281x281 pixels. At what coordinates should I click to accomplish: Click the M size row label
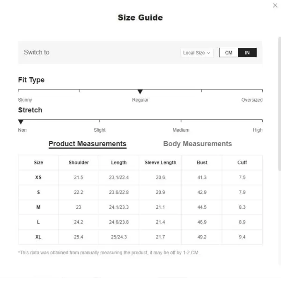pos(38,207)
